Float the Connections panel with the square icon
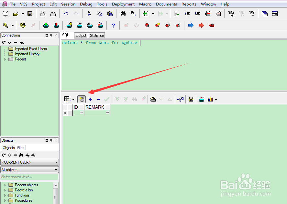This screenshot has height=204, width=287. tap(47, 35)
